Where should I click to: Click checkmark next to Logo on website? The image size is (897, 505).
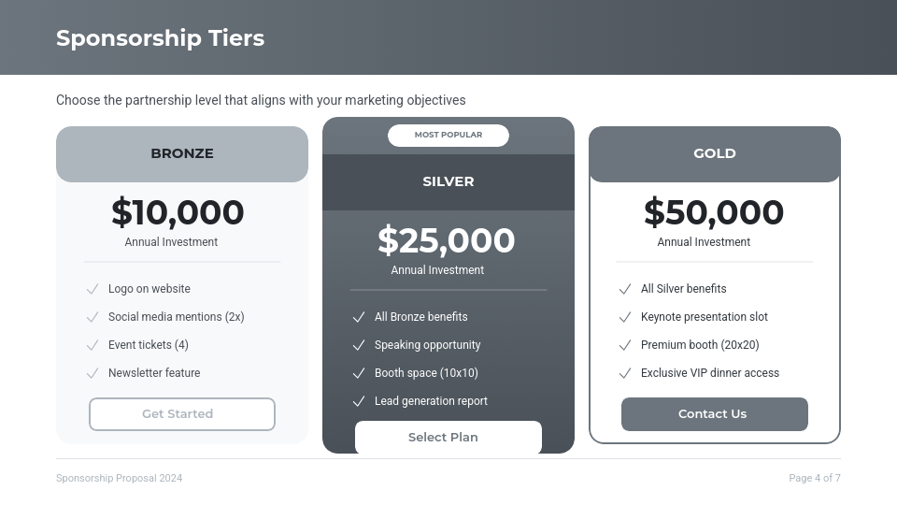tap(93, 289)
